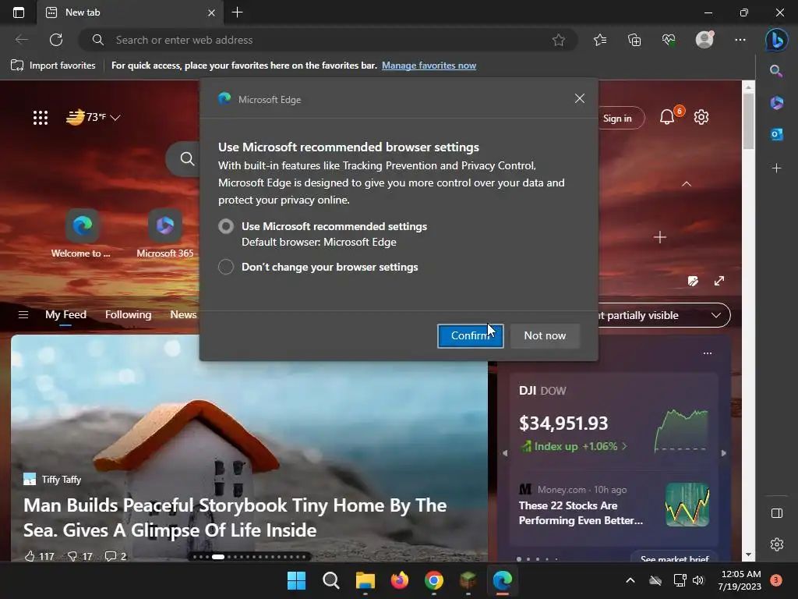
Task: Show hidden system tray icons
Action: point(630,580)
